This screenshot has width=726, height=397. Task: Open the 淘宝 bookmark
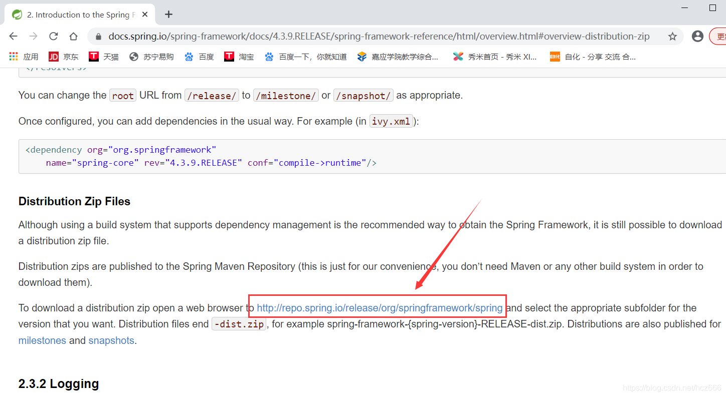tap(239, 57)
